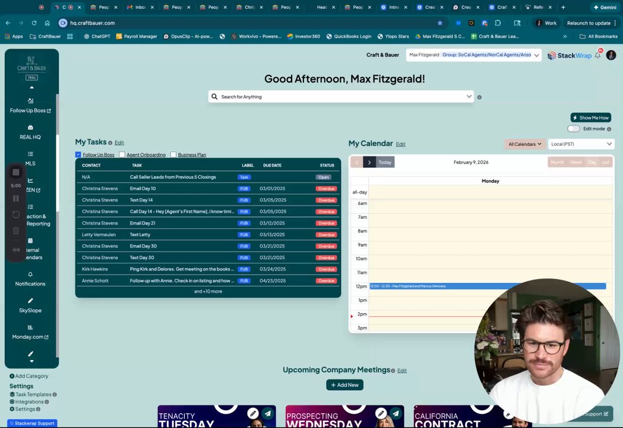Toggle Edit mode switch

tap(573, 128)
